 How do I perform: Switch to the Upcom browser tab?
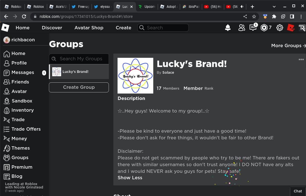tap(147, 7)
